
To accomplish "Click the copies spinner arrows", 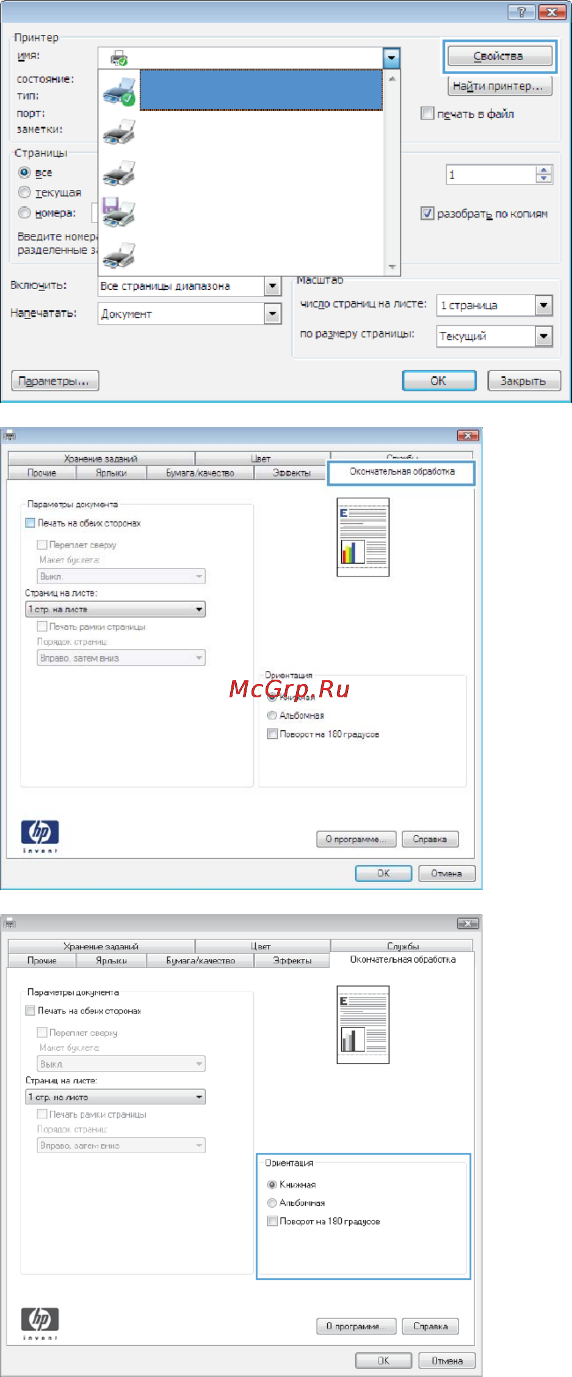I will click(544, 175).
